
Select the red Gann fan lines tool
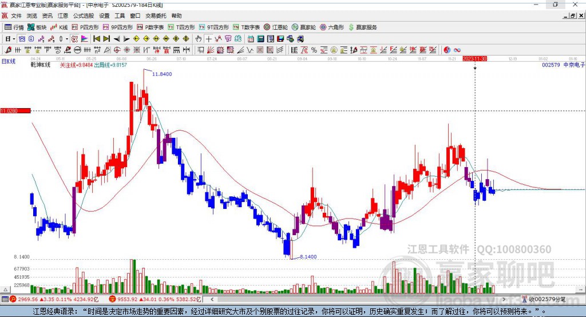[x=211, y=50]
